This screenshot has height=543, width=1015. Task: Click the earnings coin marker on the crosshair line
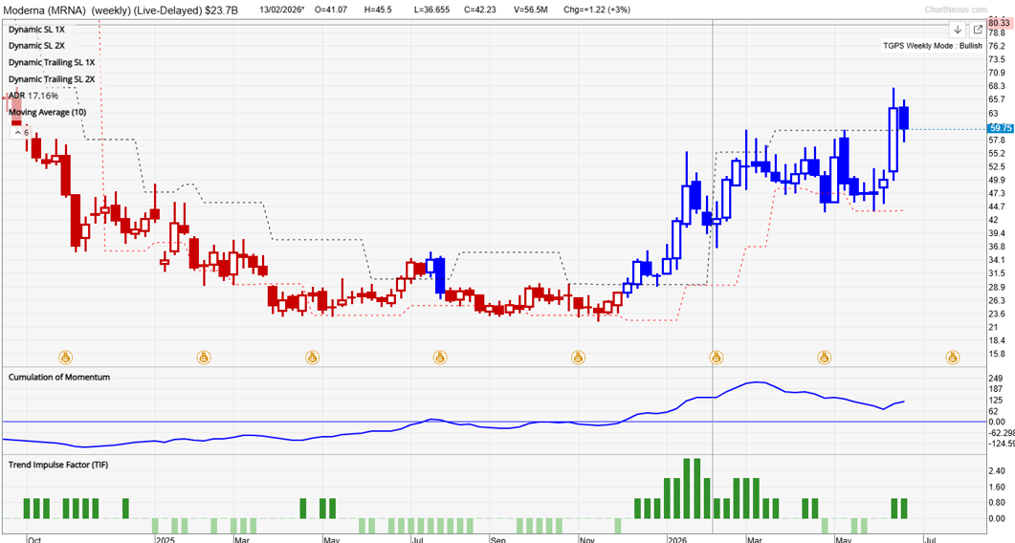716,357
